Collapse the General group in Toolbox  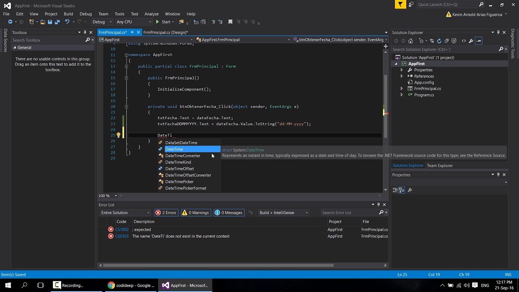(x=15, y=47)
